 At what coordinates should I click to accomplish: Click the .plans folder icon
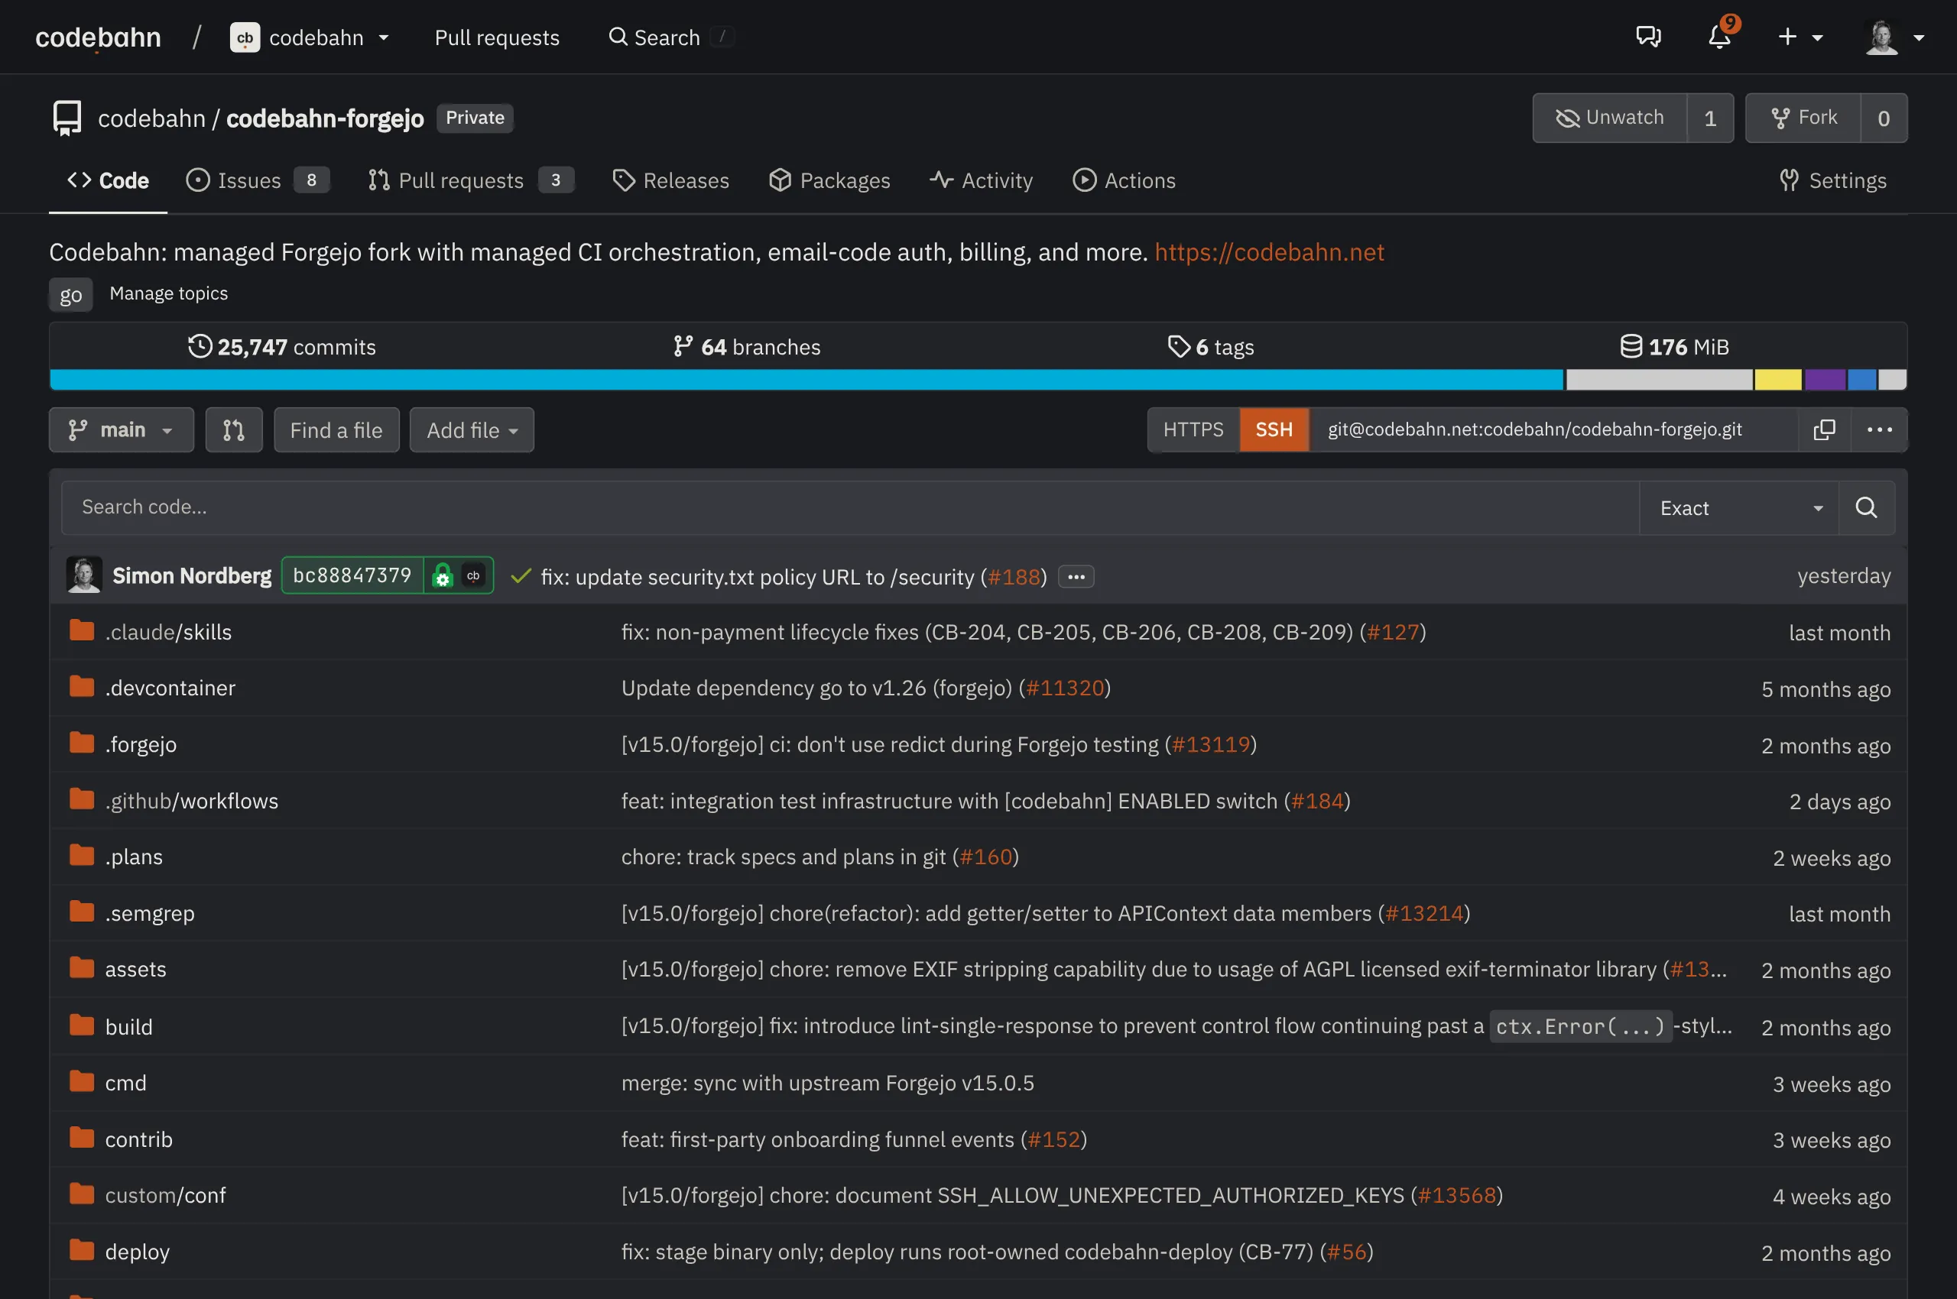click(x=82, y=855)
